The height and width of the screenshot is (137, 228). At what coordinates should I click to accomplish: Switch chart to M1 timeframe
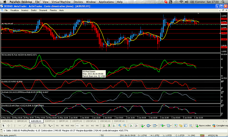57,126
